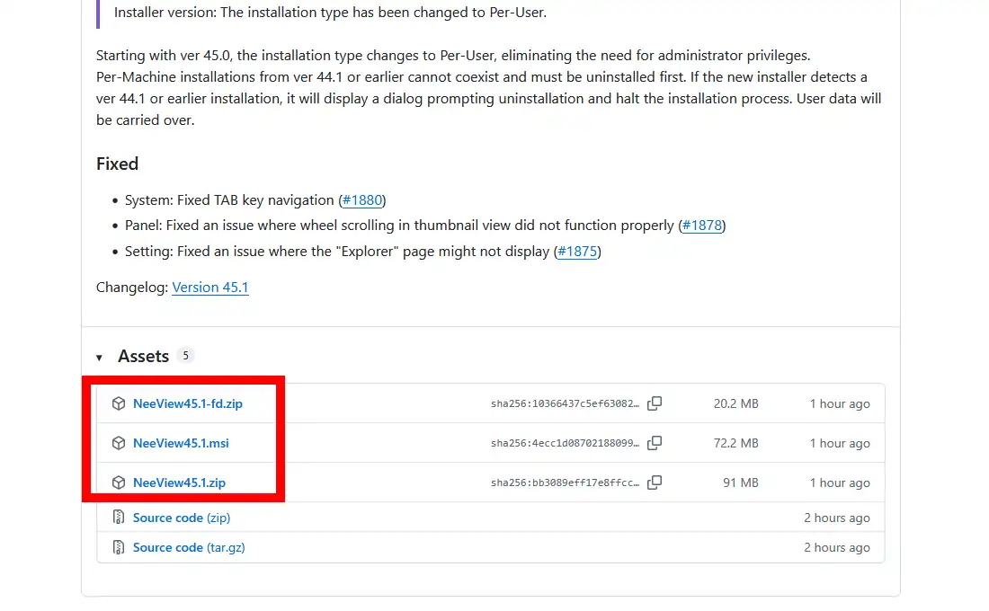Download Source code (tar.gz)
989x611 pixels.
189,547
